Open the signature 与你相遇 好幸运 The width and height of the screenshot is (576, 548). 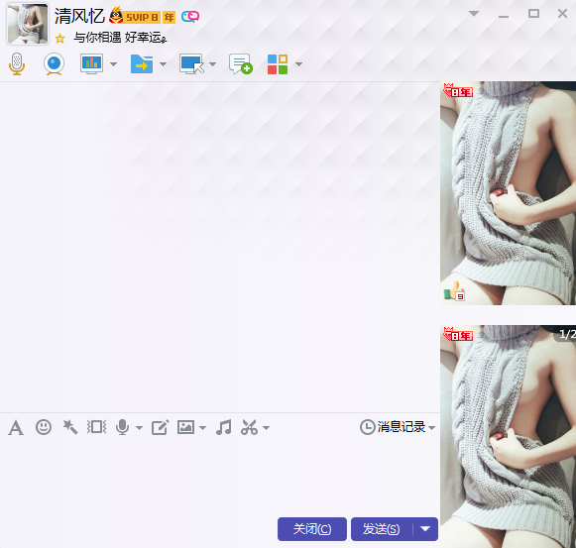(x=120, y=38)
